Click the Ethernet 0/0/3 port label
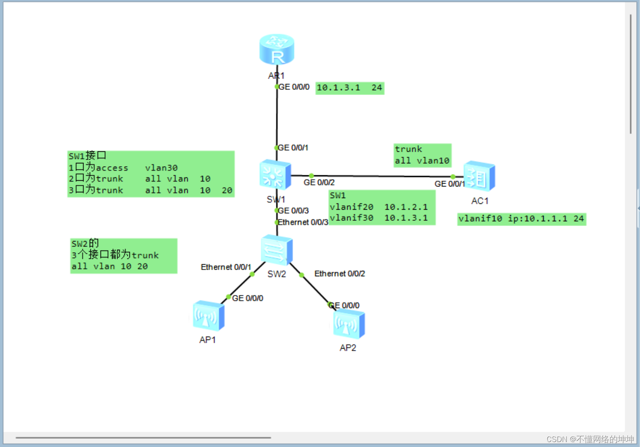Viewport: 640px width, 447px height. point(303,222)
